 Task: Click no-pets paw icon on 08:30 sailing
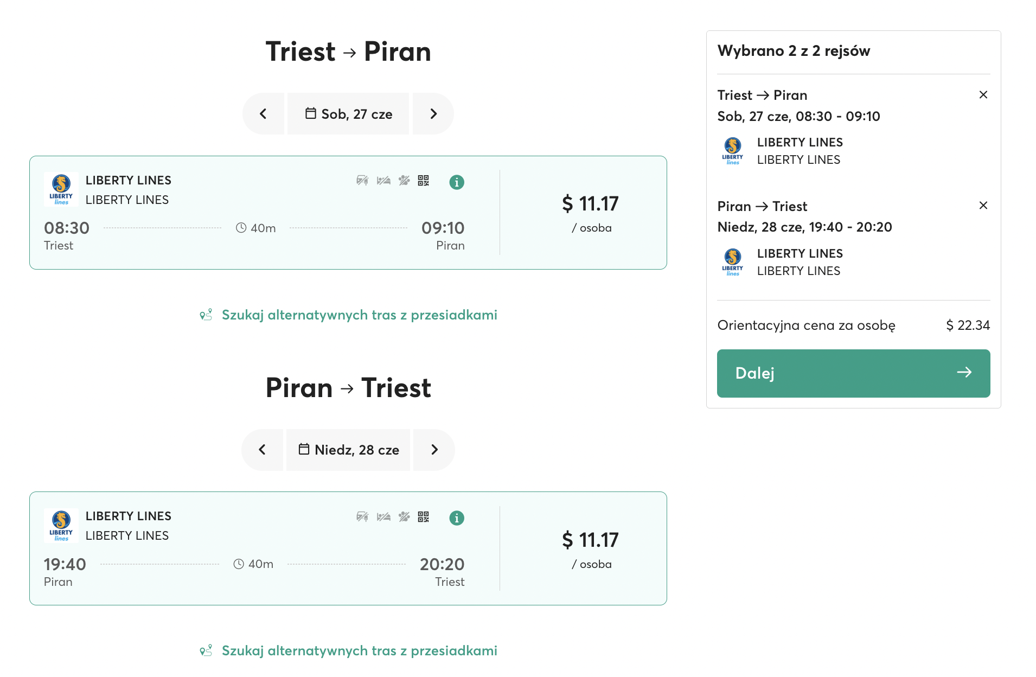(405, 181)
